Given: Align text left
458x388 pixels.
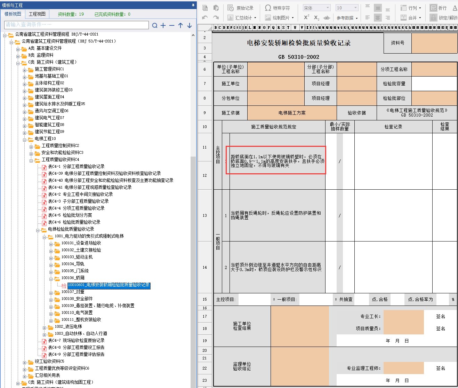Looking at the screenshot, I should (x=368, y=17).
